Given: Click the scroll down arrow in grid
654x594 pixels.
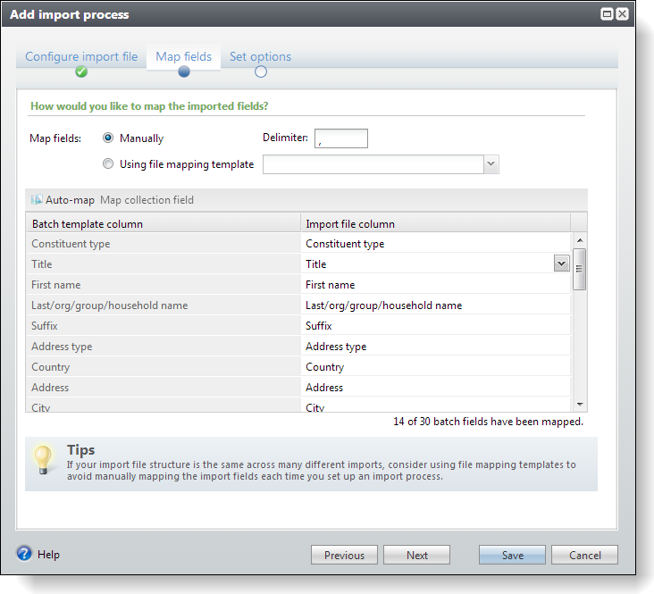Looking at the screenshot, I should (579, 405).
